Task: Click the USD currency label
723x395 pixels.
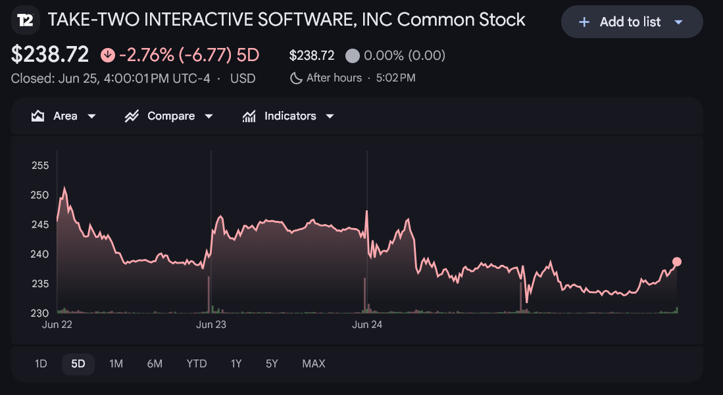Action: click(243, 78)
